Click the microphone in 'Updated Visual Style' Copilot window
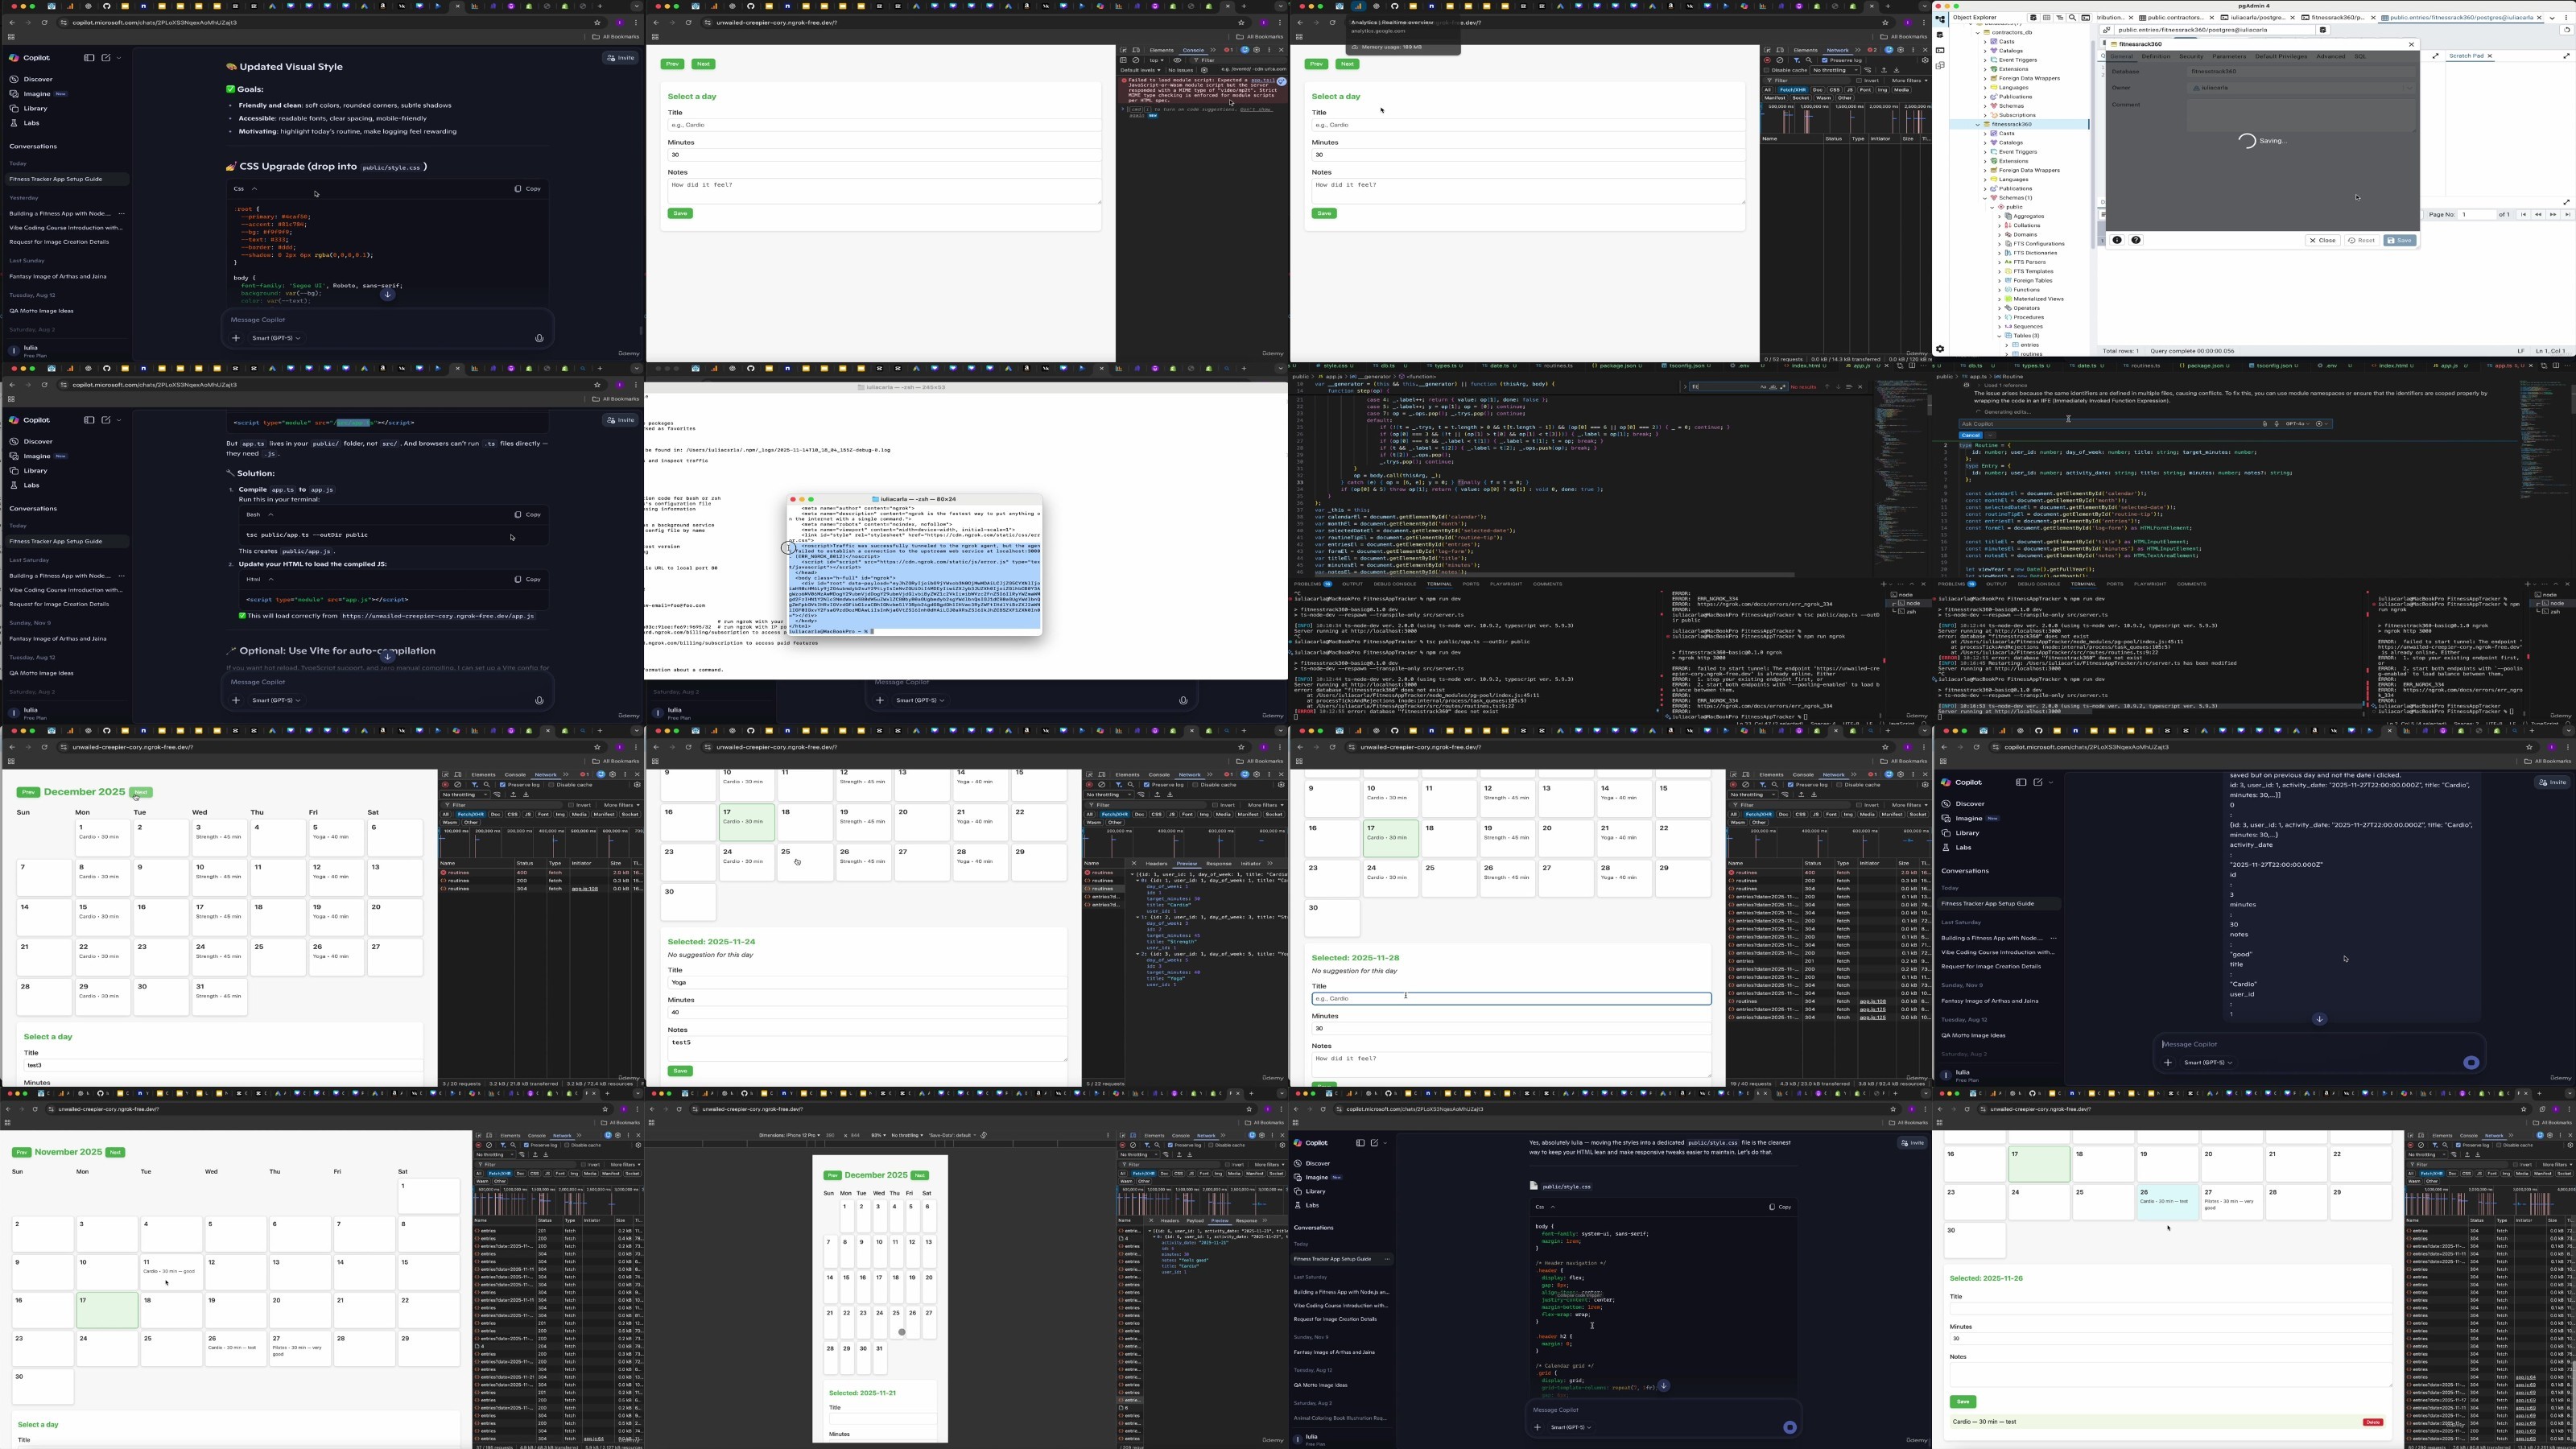Viewport: 2576px width, 1449px height. click(539, 338)
